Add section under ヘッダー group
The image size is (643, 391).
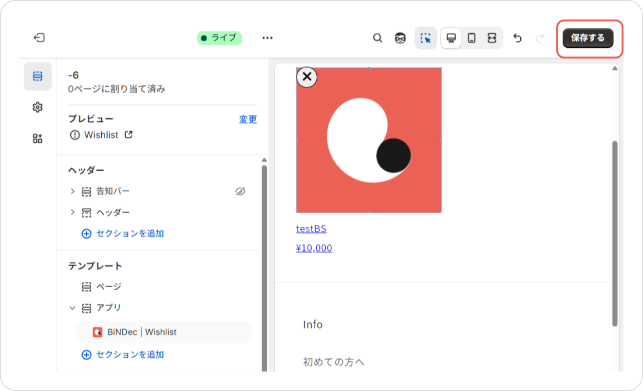click(x=123, y=234)
